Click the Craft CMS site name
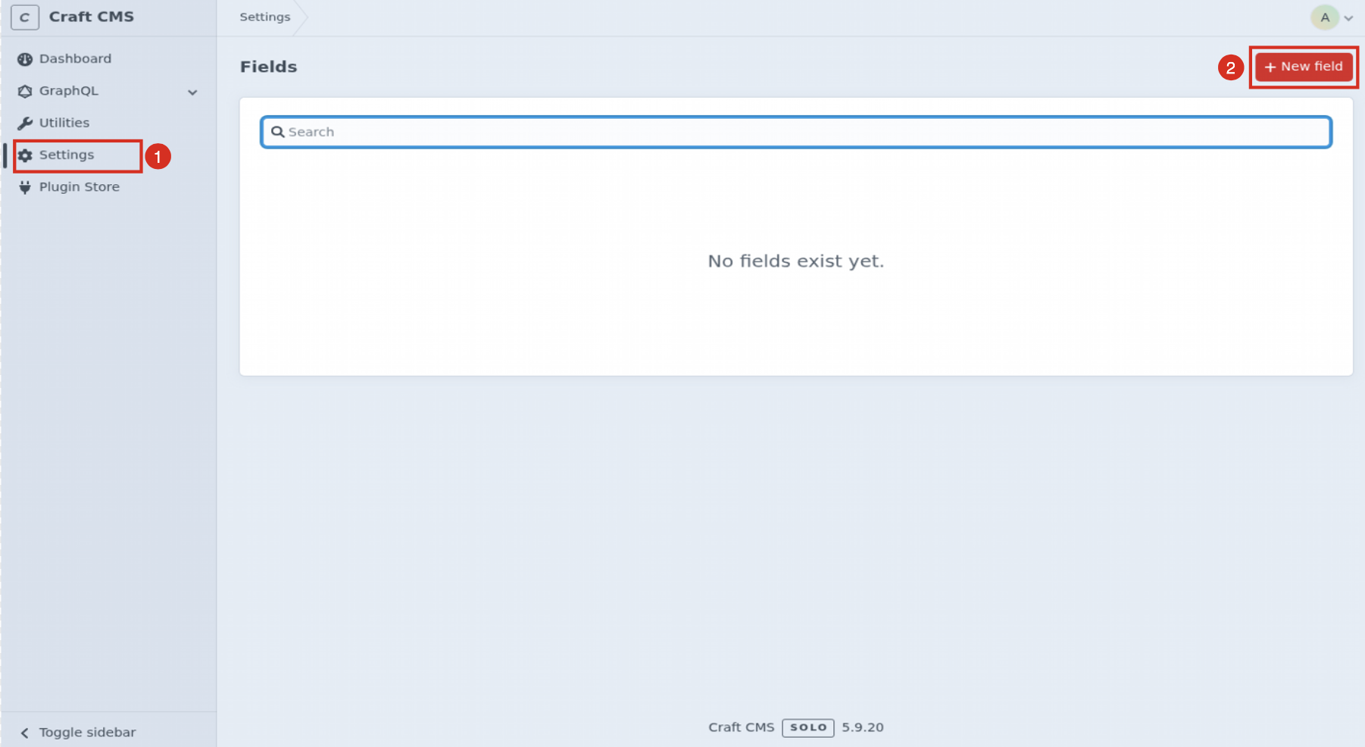Screen dimensions: 1365x747 [92, 17]
